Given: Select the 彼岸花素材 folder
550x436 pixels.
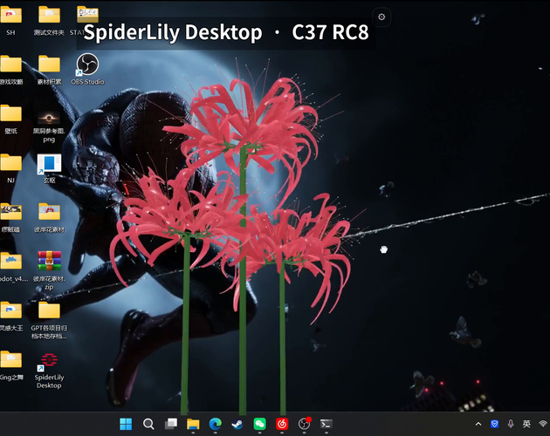Looking at the screenshot, I should click(49, 218).
